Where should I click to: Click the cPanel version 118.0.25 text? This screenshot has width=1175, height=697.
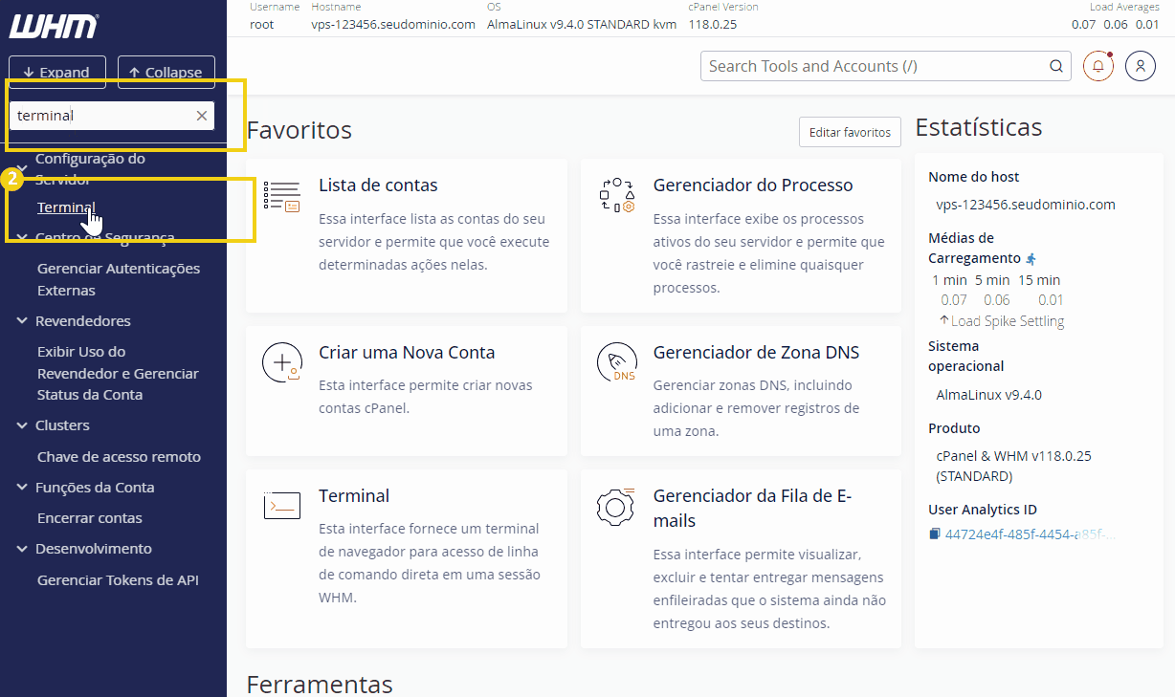(713, 24)
